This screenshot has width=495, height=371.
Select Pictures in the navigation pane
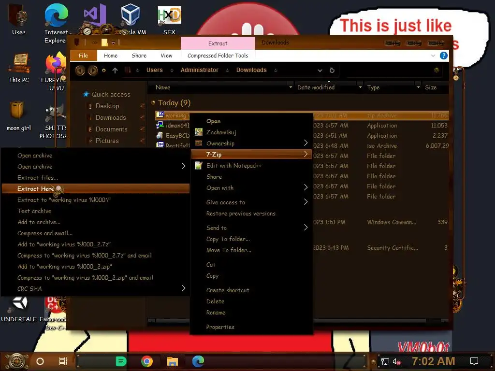pyautogui.click(x=107, y=141)
